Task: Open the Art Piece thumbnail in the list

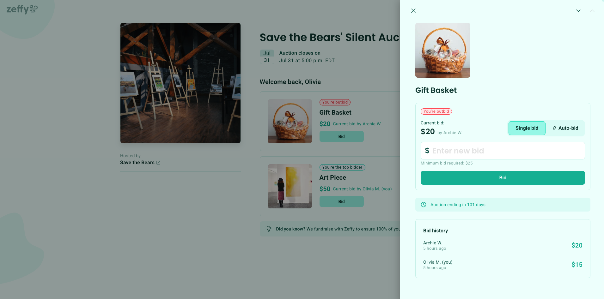Action: (290, 186)
